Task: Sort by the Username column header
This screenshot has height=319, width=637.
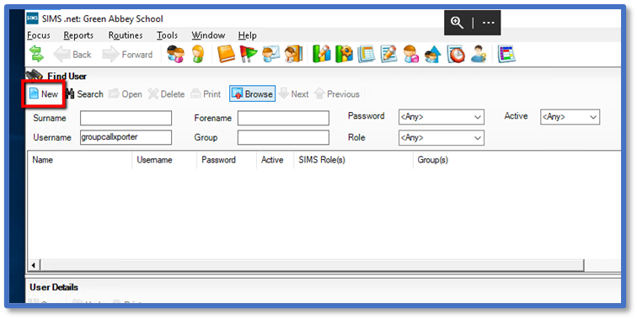Action: click(x=164, y=160)
